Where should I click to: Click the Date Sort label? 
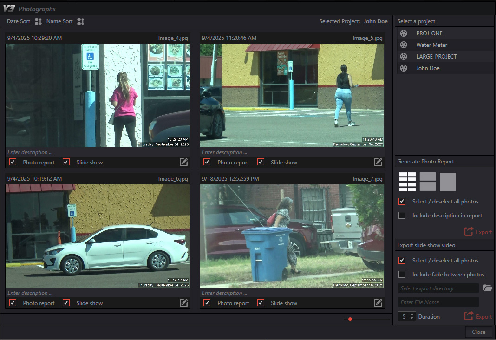coord(19,21)
